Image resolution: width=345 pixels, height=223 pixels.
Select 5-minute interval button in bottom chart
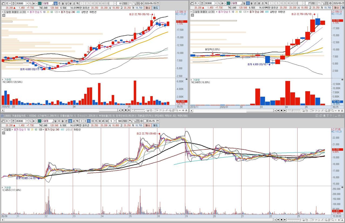coord(89,121)
